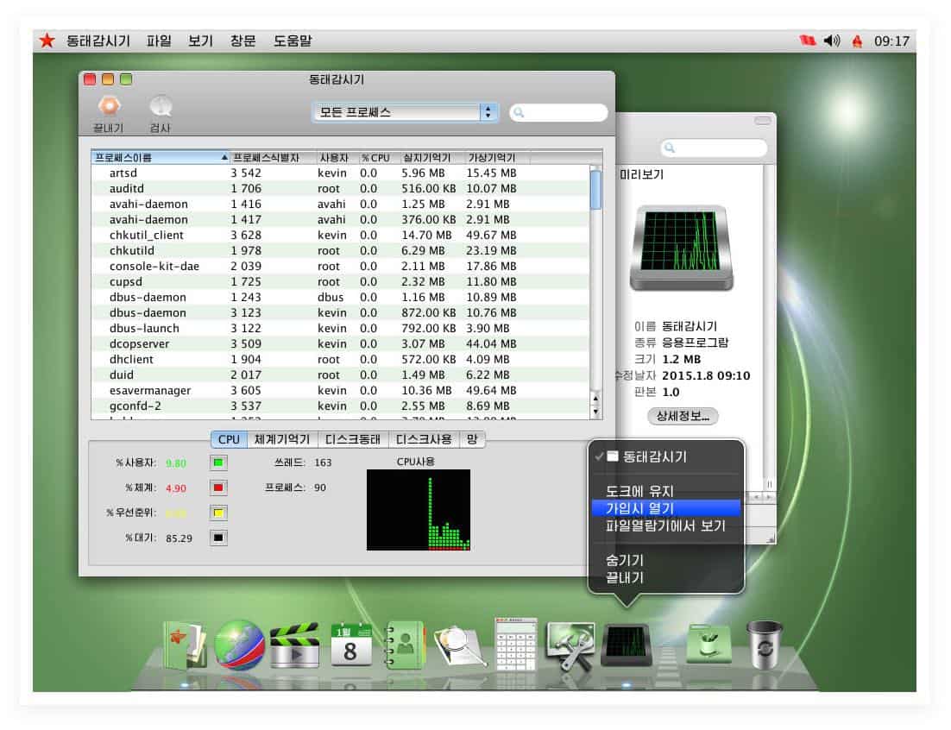The image size is (951, 730).
Task: Open the address book dock icon
Action: [406, 646]
